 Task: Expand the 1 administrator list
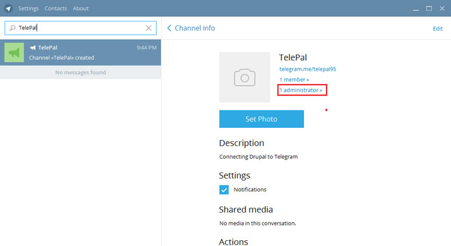(301, 90)
